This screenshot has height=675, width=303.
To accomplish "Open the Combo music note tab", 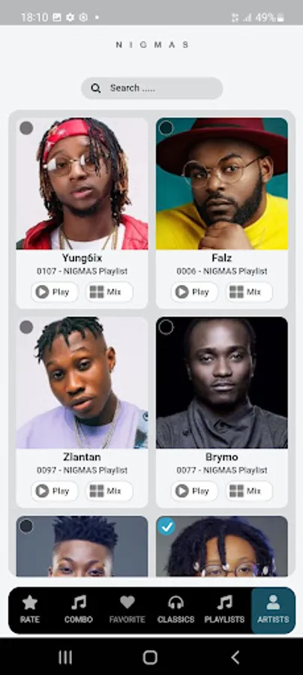I will pyautogui.click(x=78, y=610).
